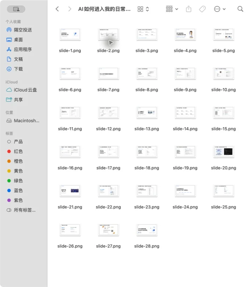Click the Share toolbar icon
The image size is (250, 287).
(189, 9)
